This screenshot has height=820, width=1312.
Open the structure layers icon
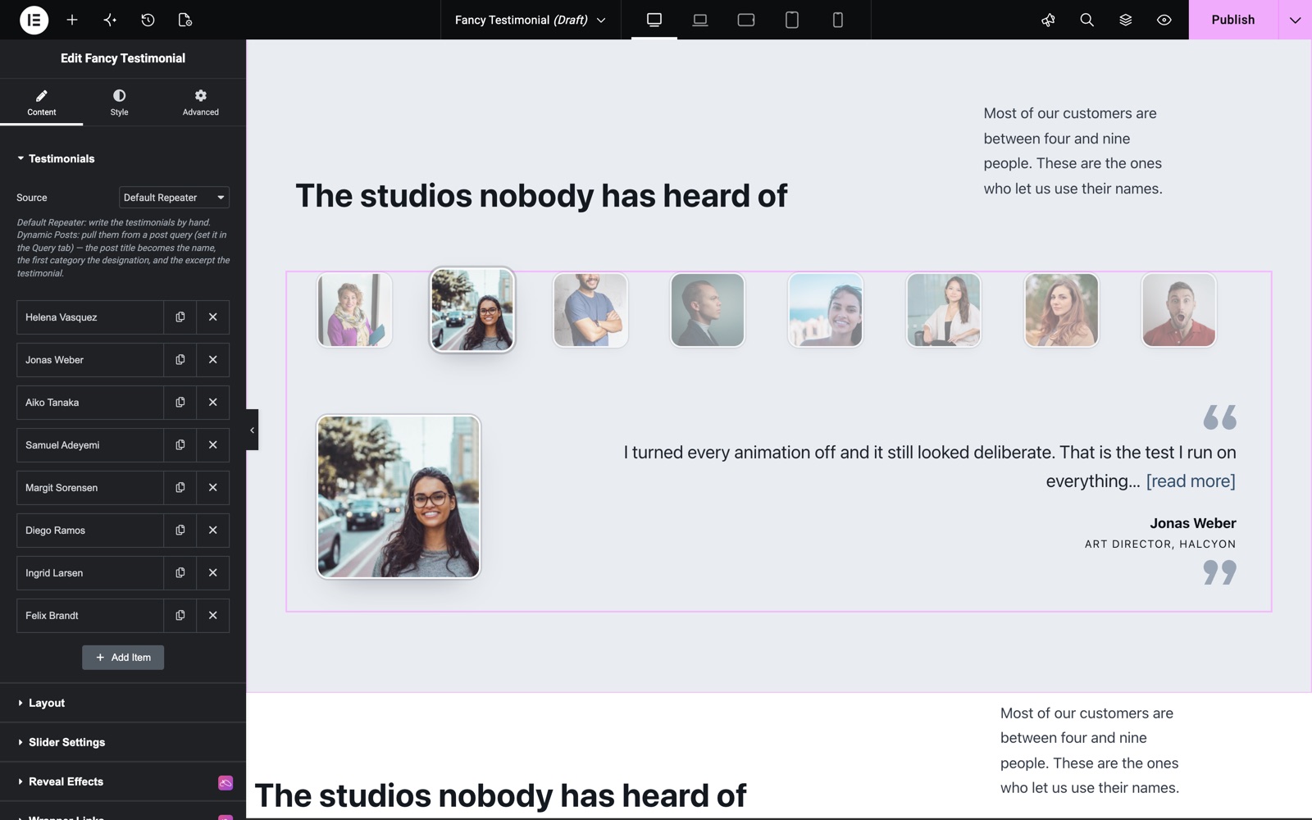pyautogui.click(x=1125, y=20)
